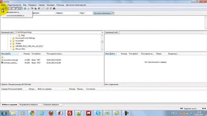Click the Reconnect to last server icon
This screenshot has width=207, height=116.
[x=39, y=9]
